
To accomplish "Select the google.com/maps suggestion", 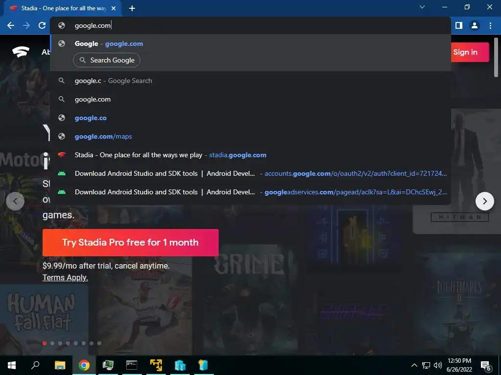I will pyautogui.click(x=250, y=136).
